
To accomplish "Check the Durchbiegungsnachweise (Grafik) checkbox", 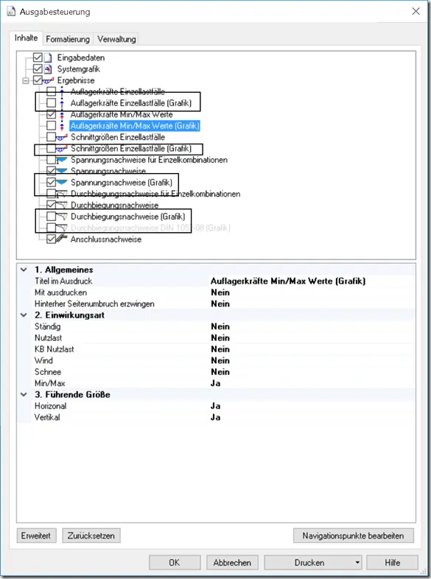I will click(x=52, y=217).
